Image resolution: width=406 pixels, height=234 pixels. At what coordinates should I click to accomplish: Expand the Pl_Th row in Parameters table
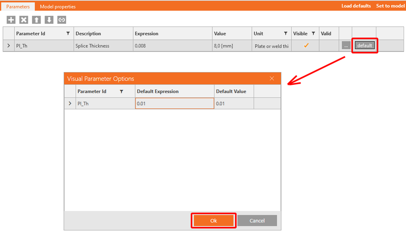tap(8, 46)
